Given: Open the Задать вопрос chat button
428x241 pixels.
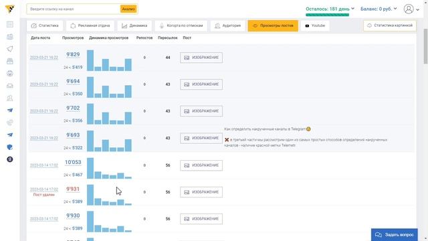Looking at the screenshot, I should (394, 235).
